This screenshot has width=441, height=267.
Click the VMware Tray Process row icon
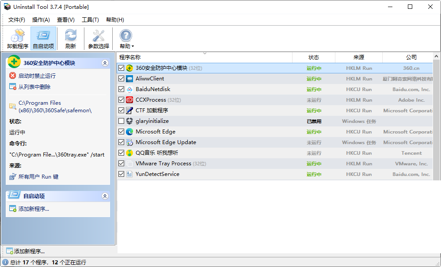point(129,164)
